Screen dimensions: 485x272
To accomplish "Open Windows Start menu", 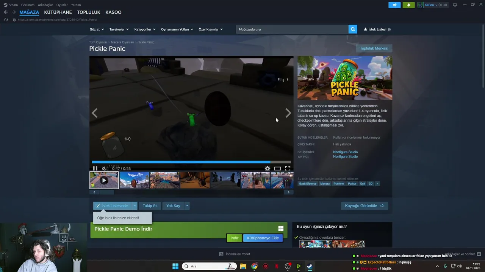I will pos(175,266).
